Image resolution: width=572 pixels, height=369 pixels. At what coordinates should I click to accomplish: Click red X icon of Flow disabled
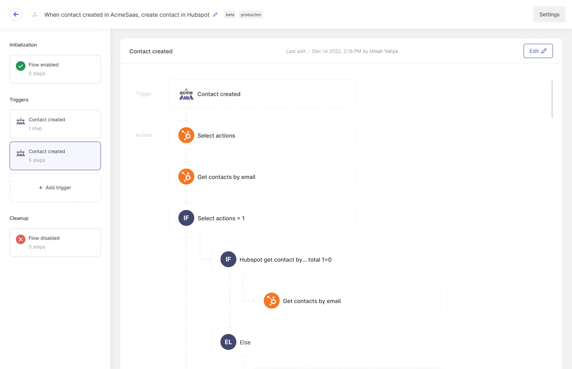pos(21,239)
